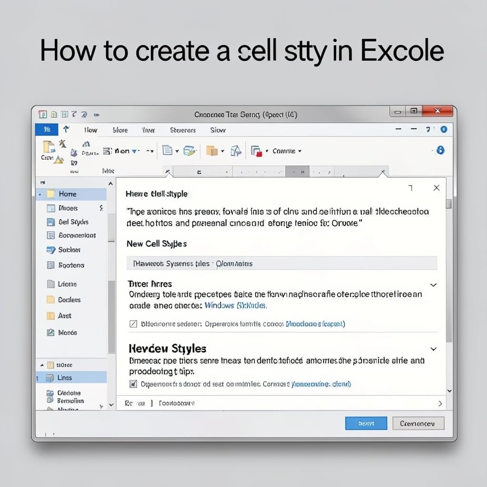Select 'Lins' in the lower sidebar list
Screen dimensions: 487x487
tap(71, 377)
